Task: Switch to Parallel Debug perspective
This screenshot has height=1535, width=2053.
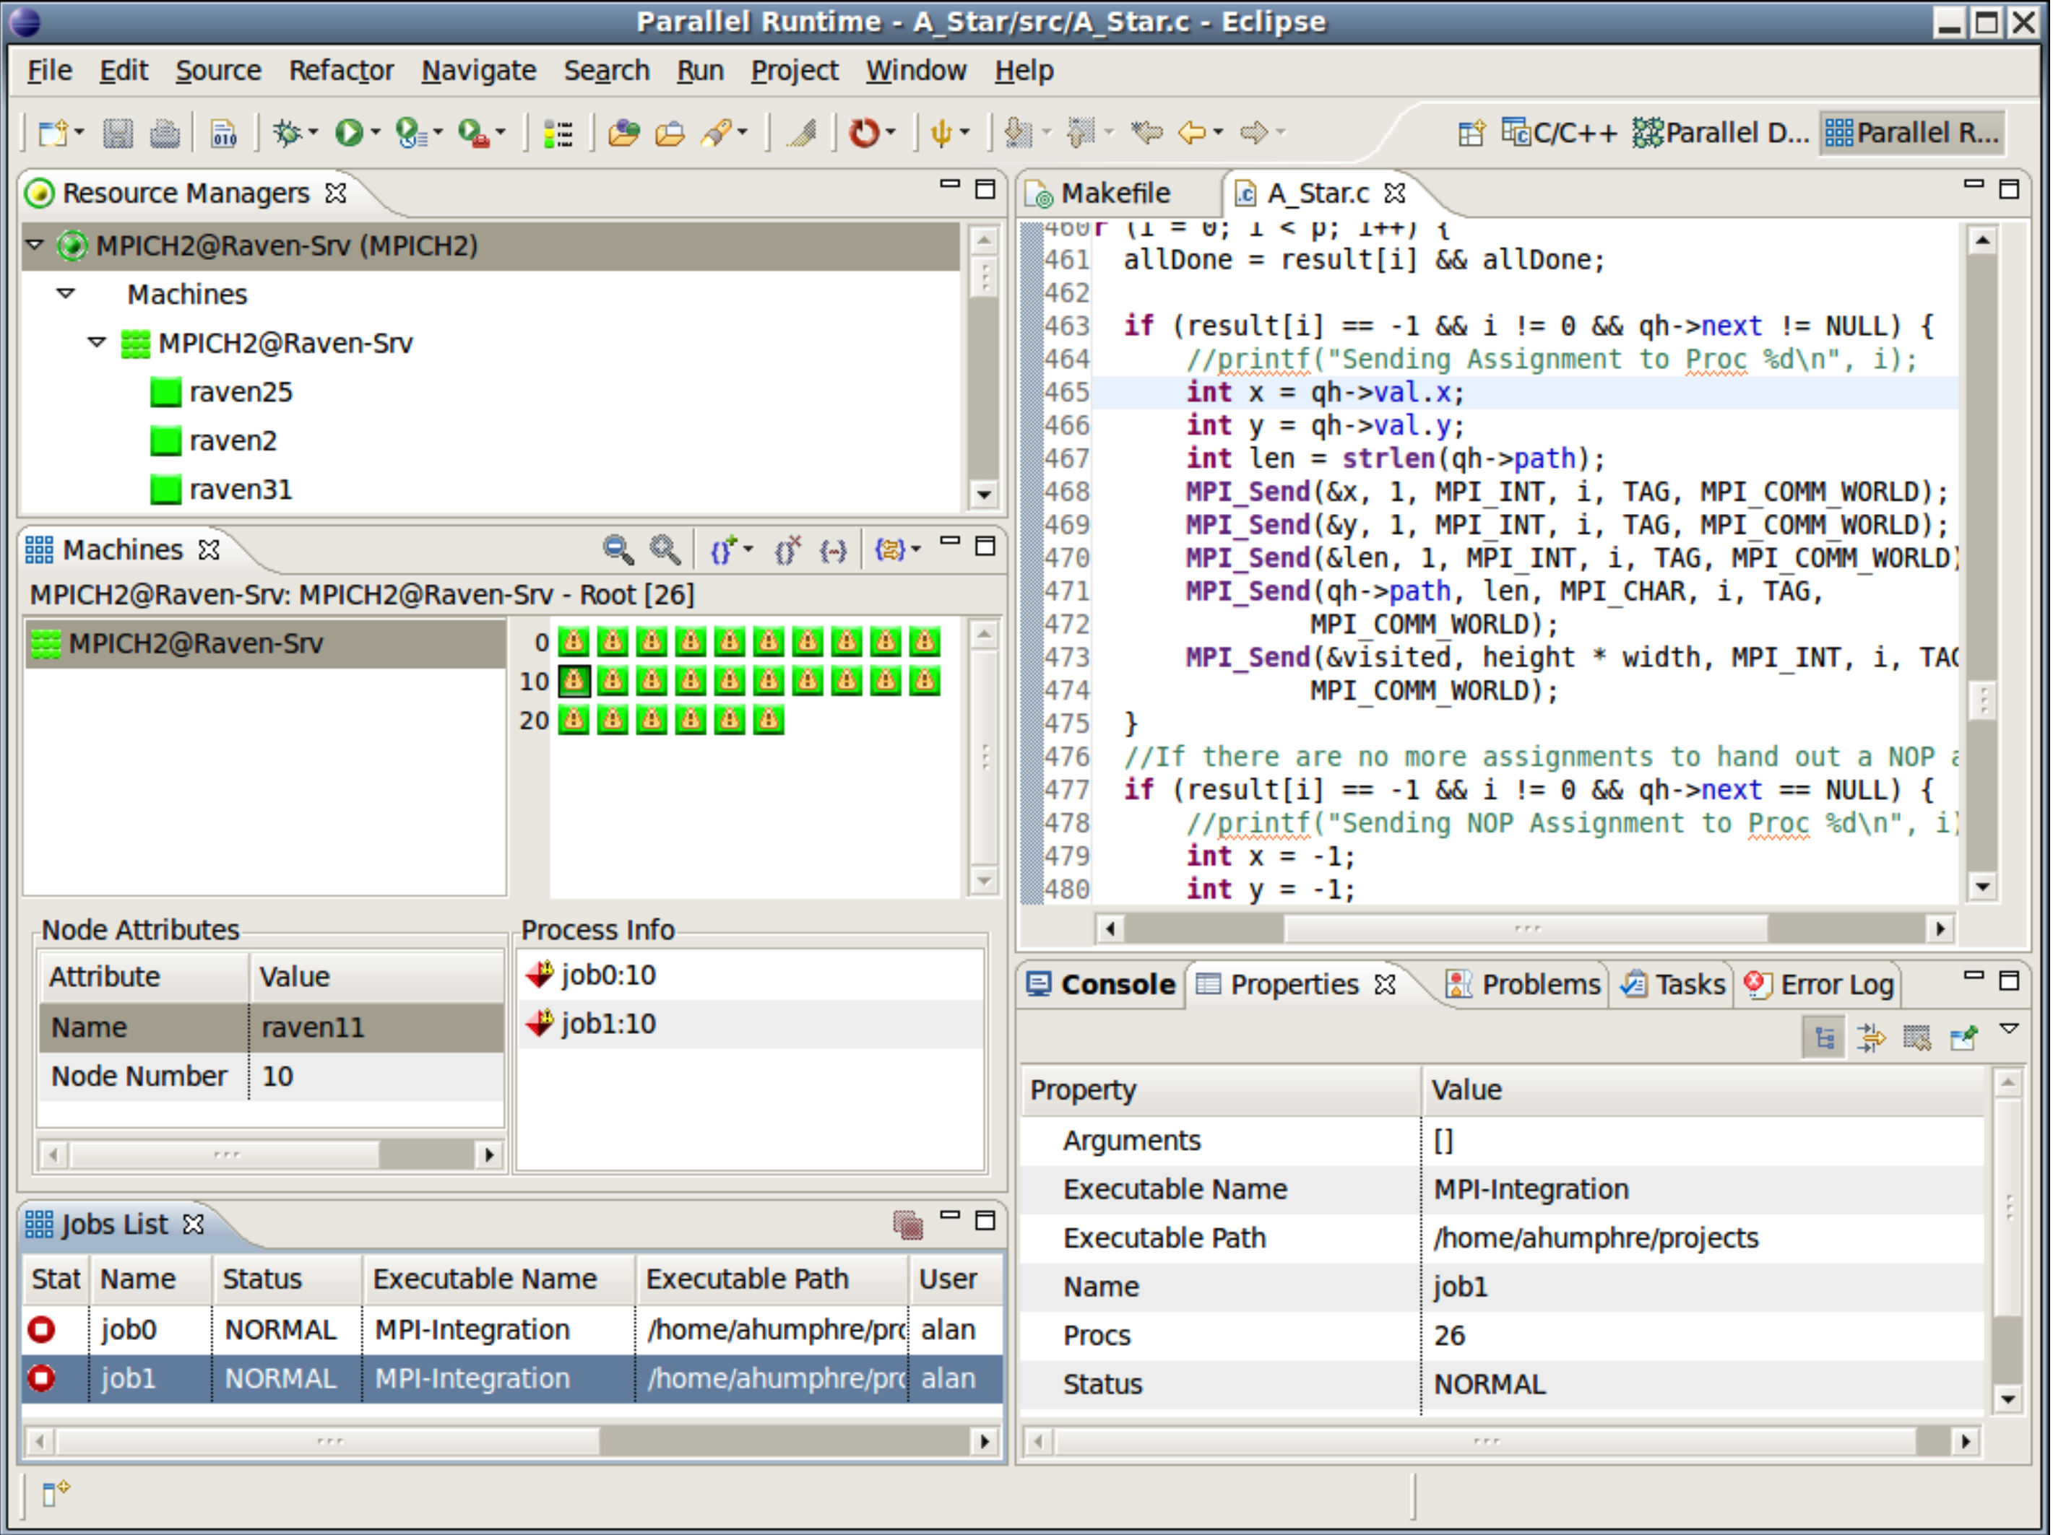Action: tap(1721, 134)
